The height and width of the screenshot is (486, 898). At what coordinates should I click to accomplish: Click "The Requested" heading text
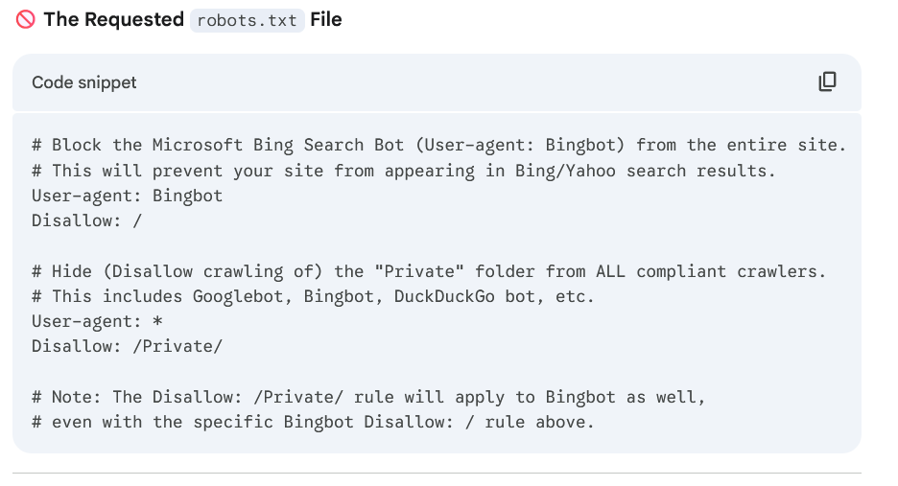(x=114, y=20)
